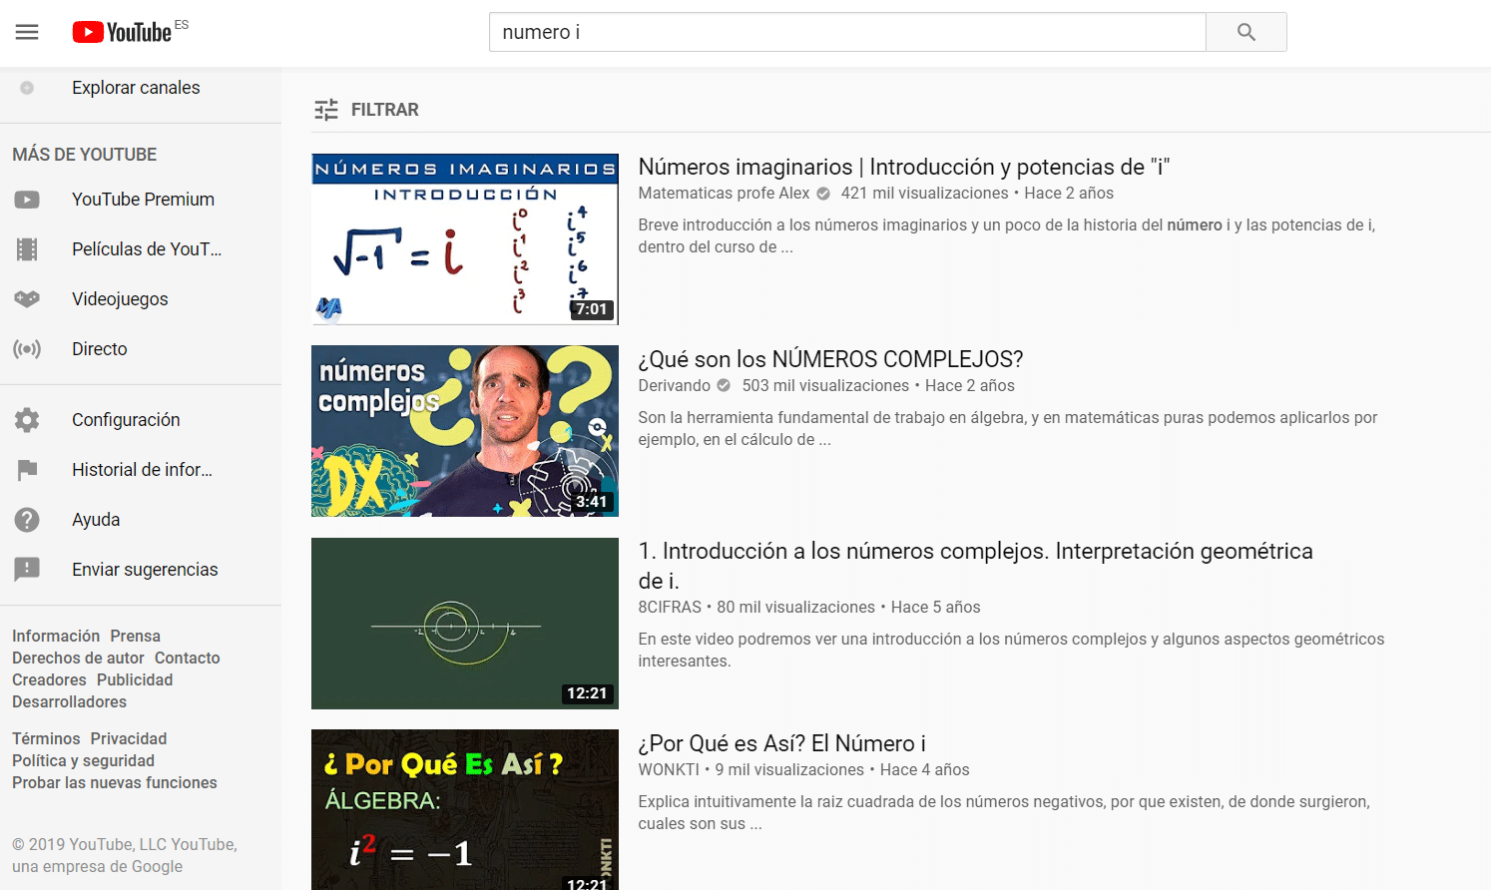
Task: Go to Directo
Action: 100,349
